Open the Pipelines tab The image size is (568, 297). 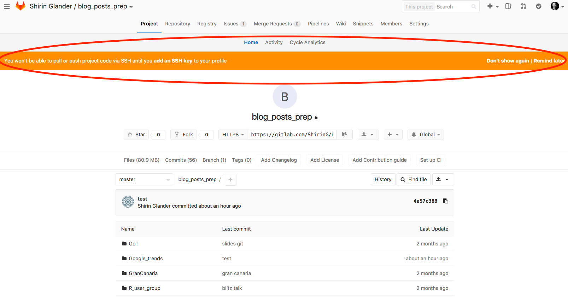318,24
